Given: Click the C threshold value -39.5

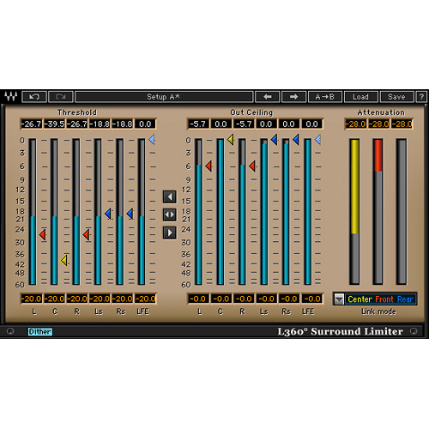Looking at the screenshot, I should (x=54, y=124).
